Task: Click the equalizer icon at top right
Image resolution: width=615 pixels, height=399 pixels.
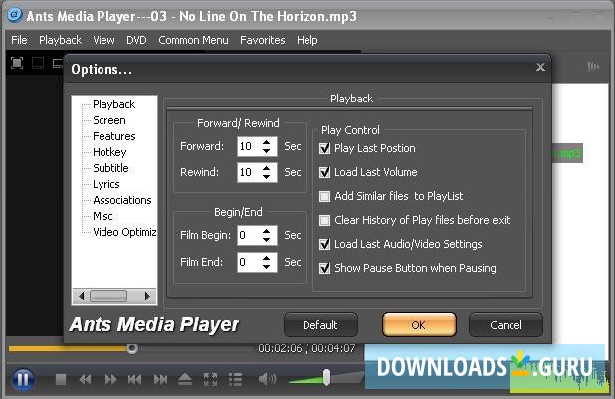Action: 593,67
